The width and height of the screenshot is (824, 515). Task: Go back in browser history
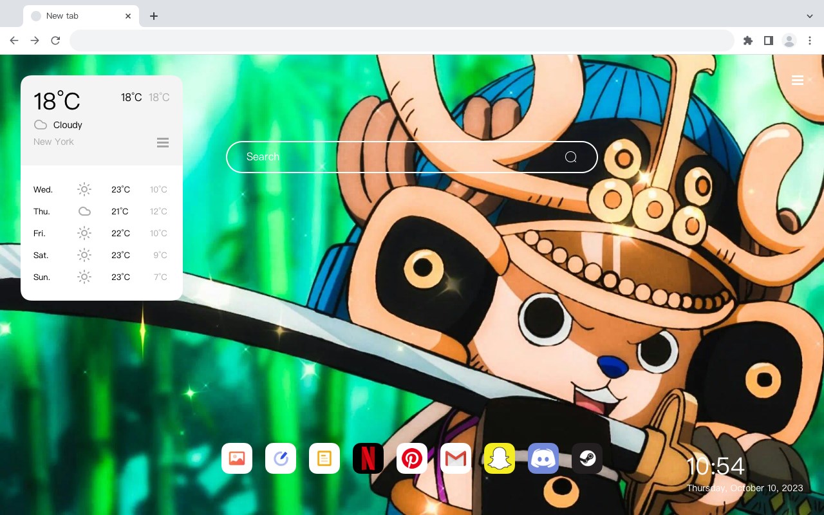[14, 41]
